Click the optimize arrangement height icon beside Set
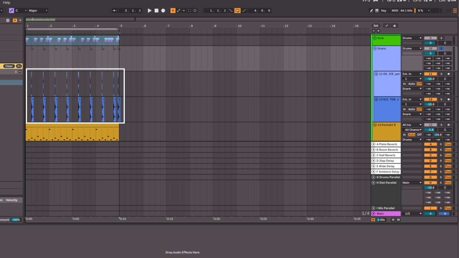This screenshot has height=258, width=459. [387, 26]
